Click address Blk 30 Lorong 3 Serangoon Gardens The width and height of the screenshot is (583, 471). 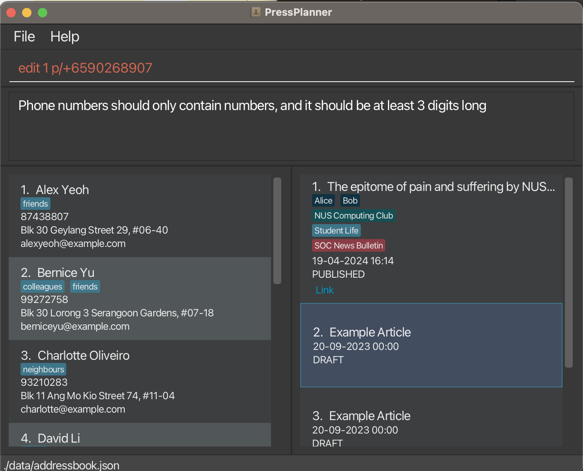(x=117, y=313)
